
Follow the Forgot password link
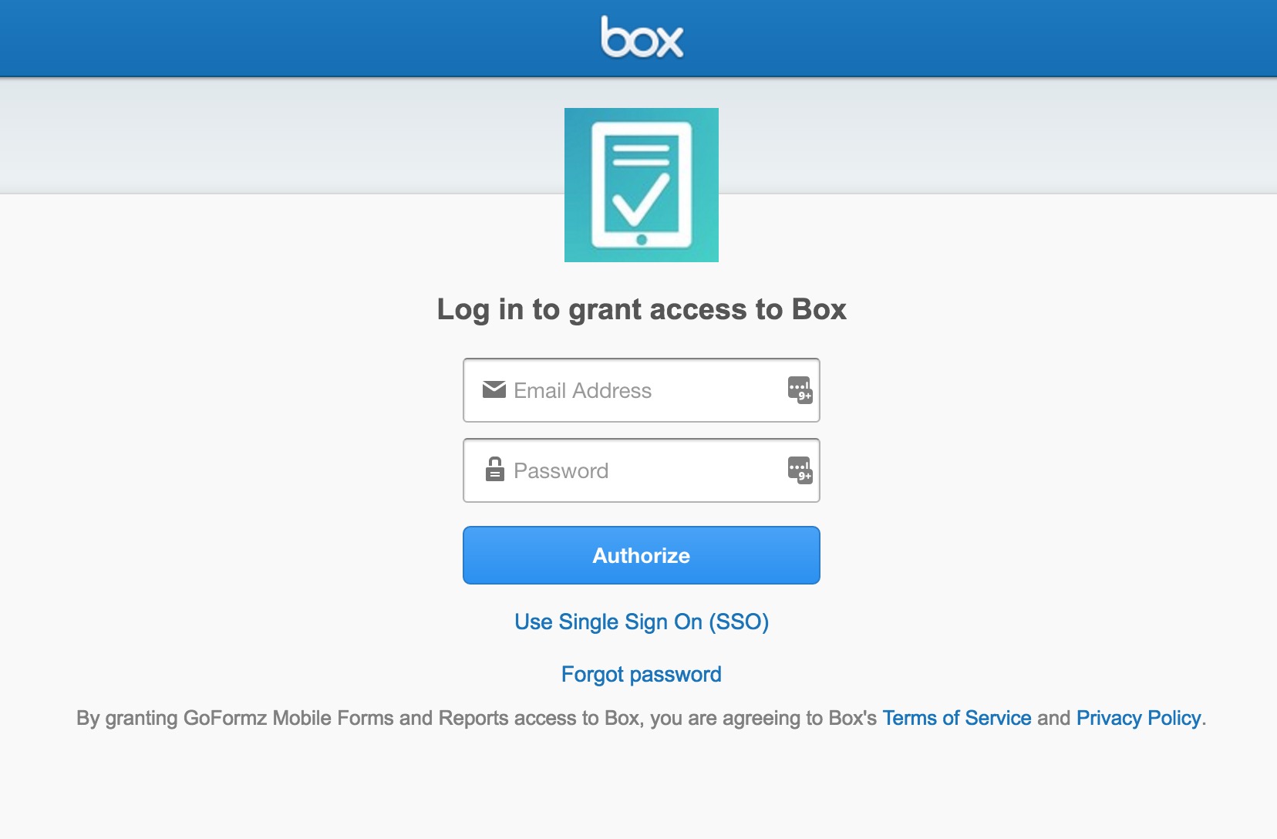[642, 674]
